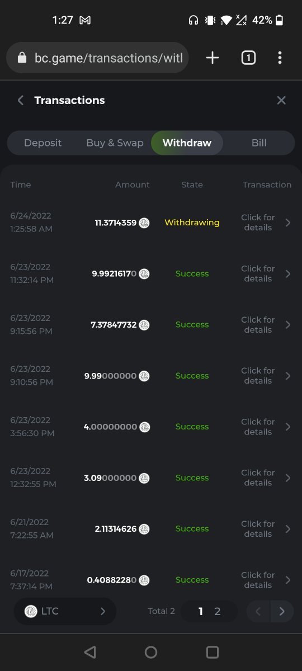Switch to the Deposit tab
The height and width of the screenshot is (671, 302).
pyautogui.click(x=43, y=143)
